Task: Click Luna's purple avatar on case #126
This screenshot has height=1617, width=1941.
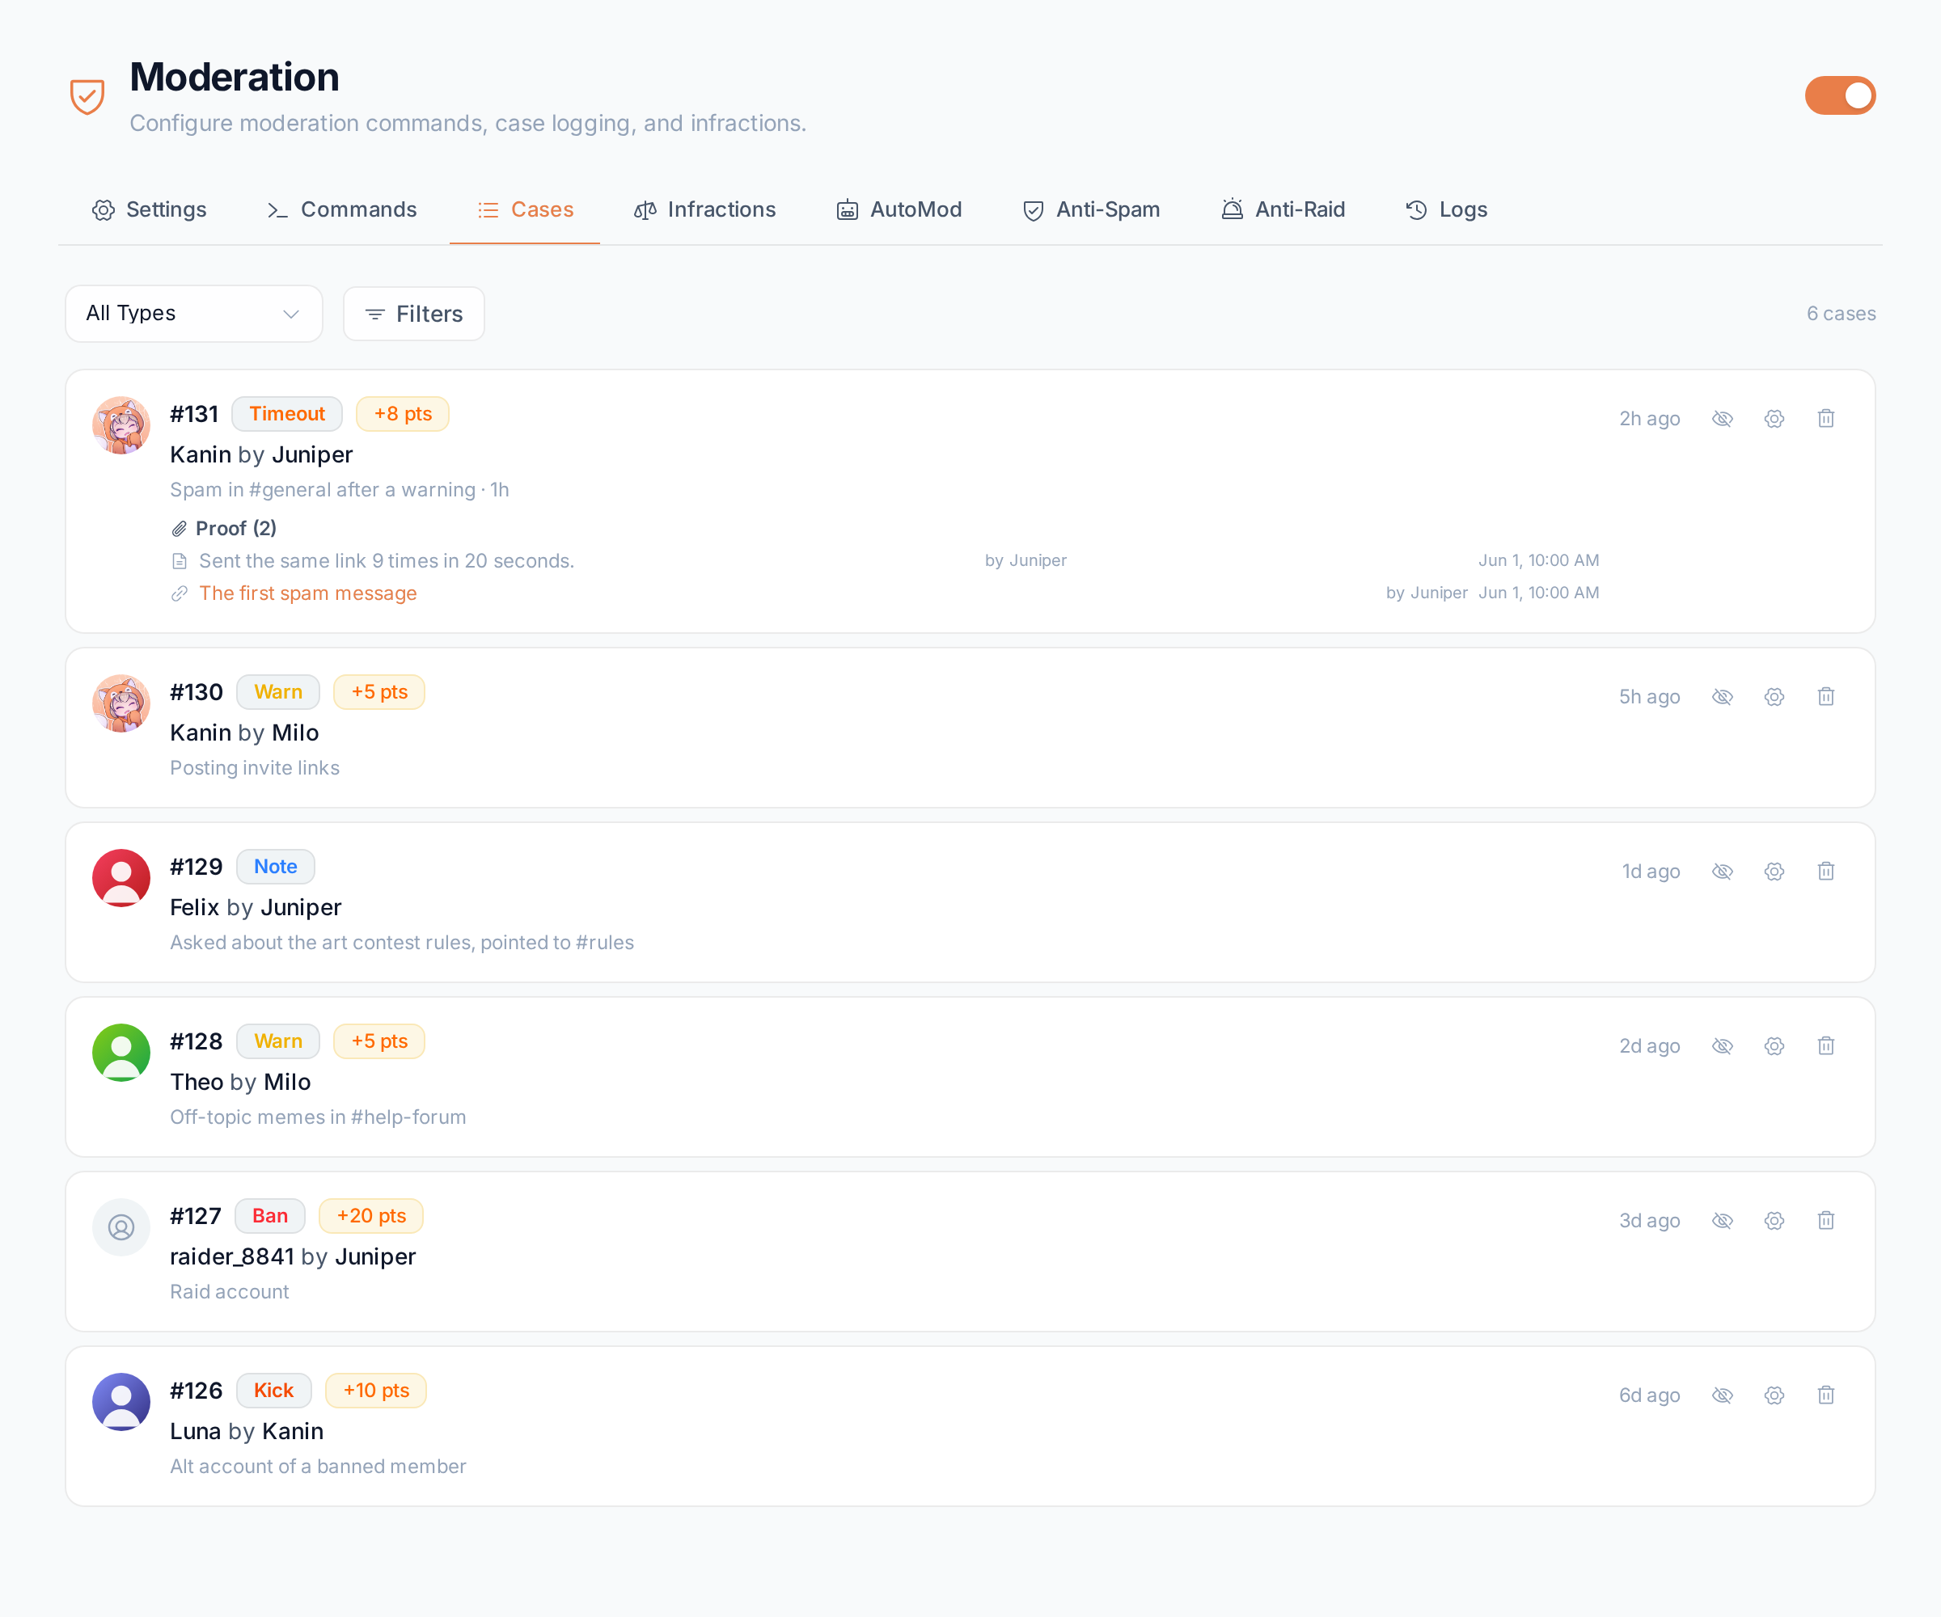Action: 121,1402
